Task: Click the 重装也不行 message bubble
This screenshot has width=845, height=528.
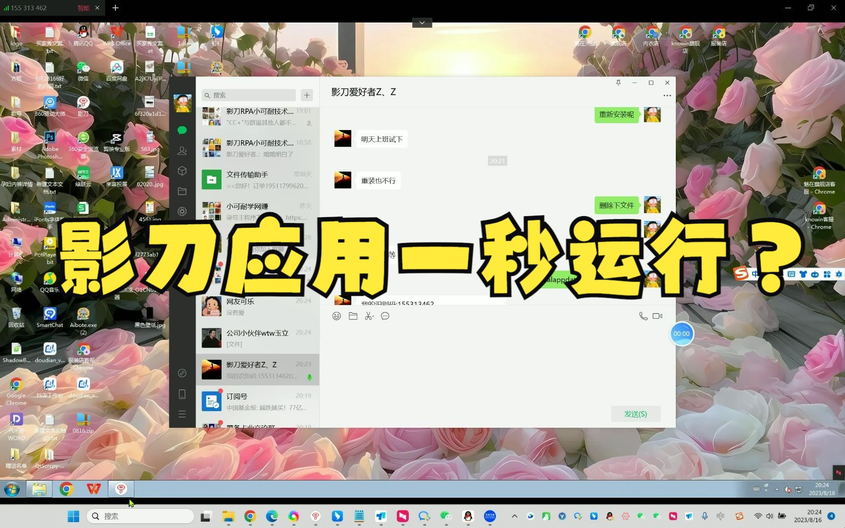Action: 378,180
